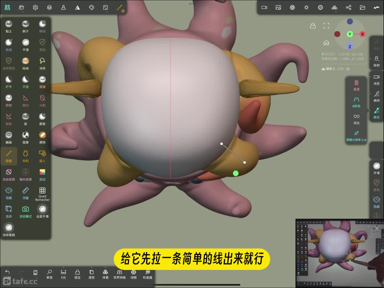
Task: Toggle X光 x-ray mode
Action: [x=63, y=274]
